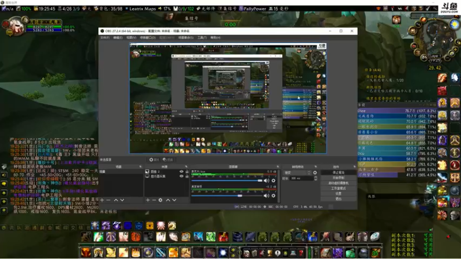
Task: Move source down with the down arrow in Sources panel
Action: (175, 200)
